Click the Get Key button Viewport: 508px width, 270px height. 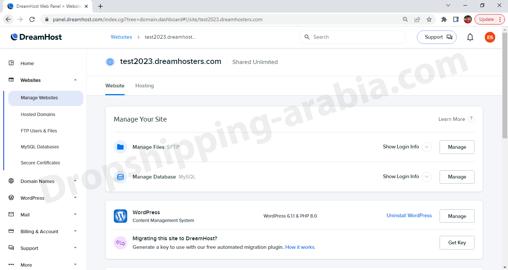457,242
